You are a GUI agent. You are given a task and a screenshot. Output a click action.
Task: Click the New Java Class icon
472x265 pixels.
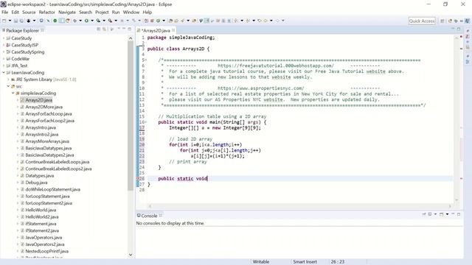point(158,21)
